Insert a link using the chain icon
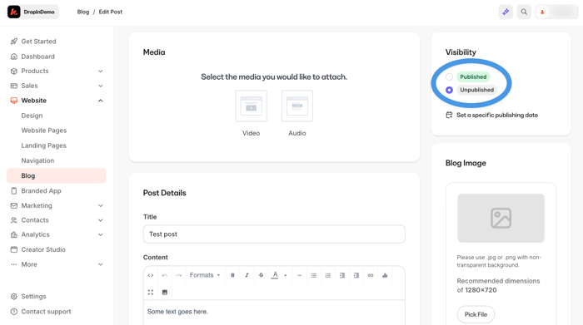This screenshot has height=325, width=583. point(371,275)
